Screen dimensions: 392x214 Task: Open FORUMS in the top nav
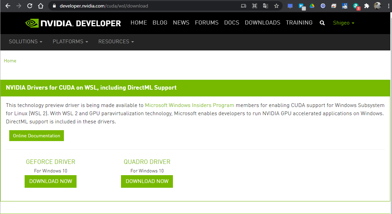coord(207,23)
